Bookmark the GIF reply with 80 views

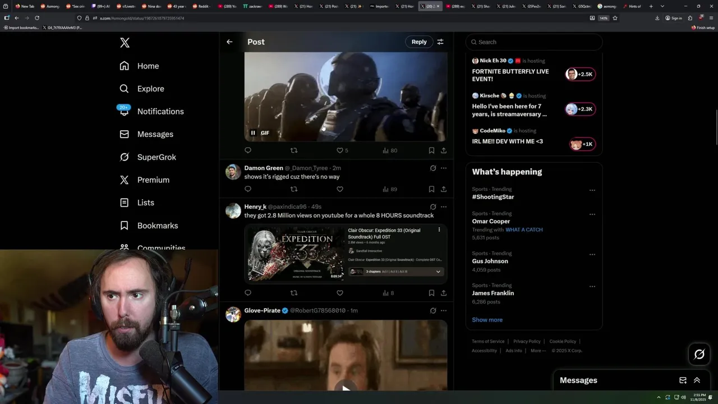(x=431, y=150)
